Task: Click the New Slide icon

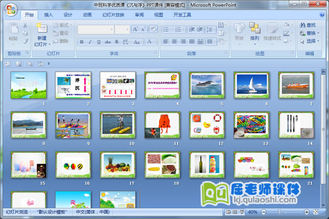Action: [x=42, y=28]
